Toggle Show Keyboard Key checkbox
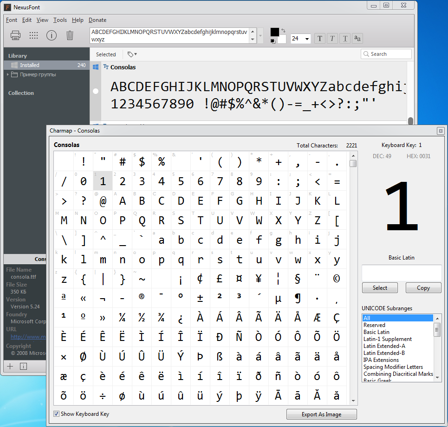 tap(57, 414)
